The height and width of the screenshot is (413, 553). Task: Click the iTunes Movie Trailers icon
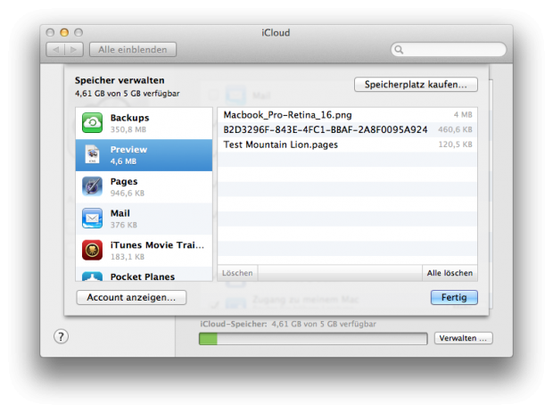[93, 250]
